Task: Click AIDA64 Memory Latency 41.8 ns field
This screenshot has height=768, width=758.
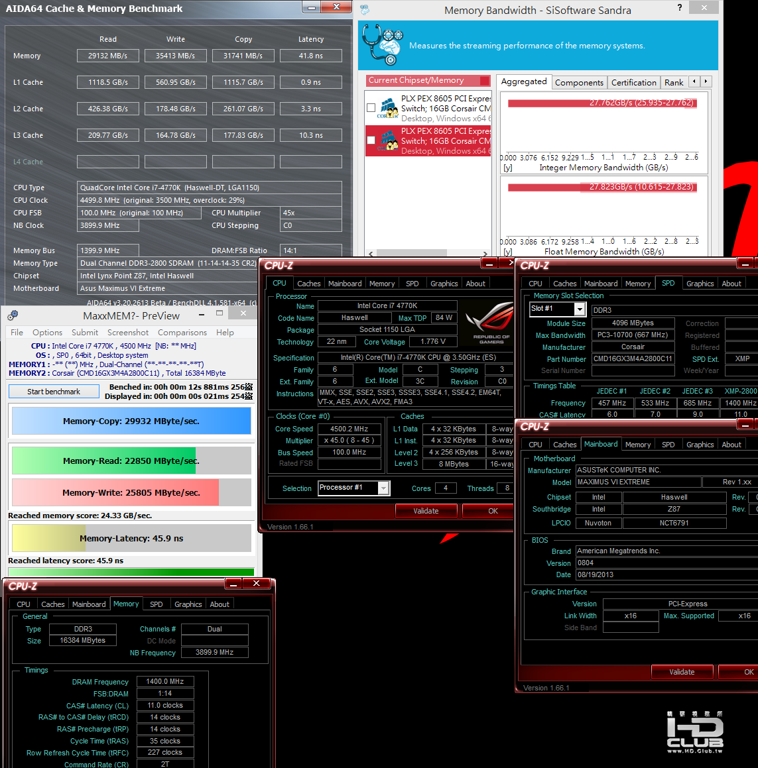Action: coord(311,56)
